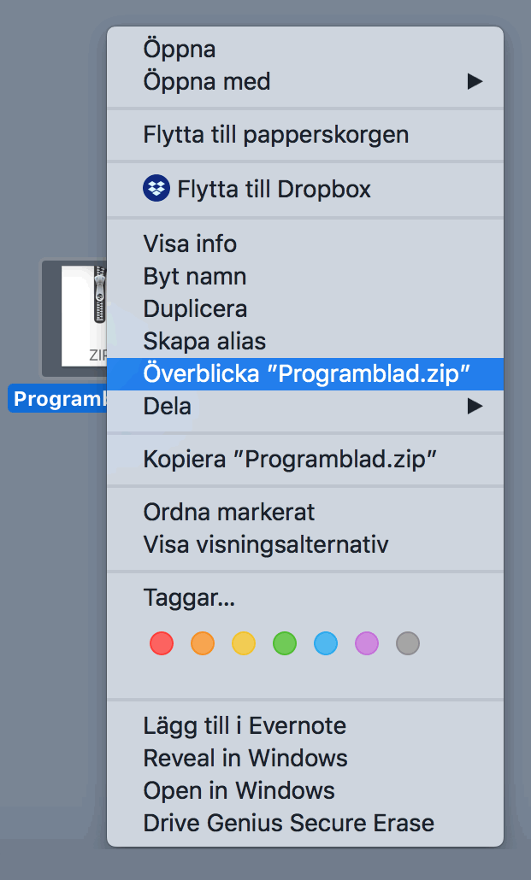The image size is (531, 880).
Task: Apply the purple tag color
Action: (x=367, y=643)
